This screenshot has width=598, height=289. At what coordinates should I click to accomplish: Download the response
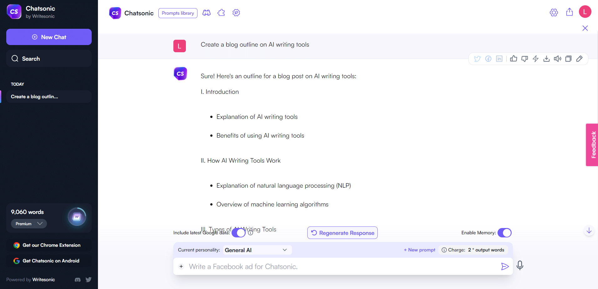(546, 59)
